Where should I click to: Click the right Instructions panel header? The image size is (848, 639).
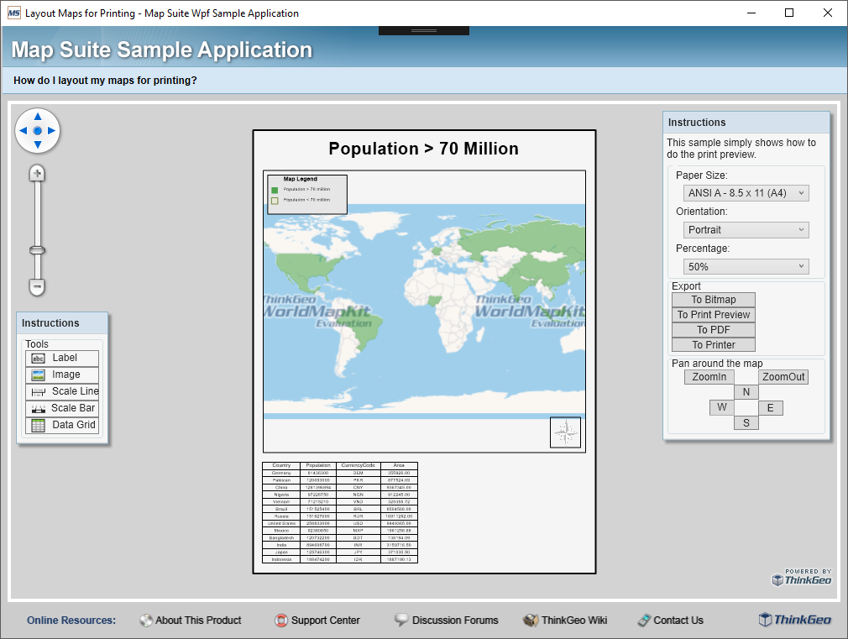coord(746,123)
